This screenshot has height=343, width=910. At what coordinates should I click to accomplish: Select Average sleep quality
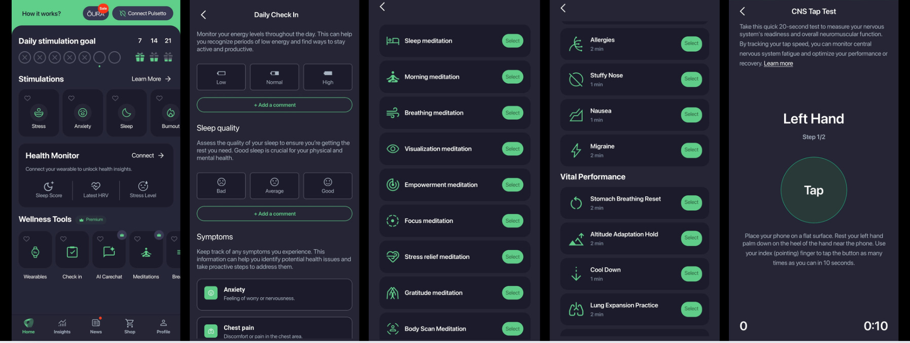click(274, 186)
